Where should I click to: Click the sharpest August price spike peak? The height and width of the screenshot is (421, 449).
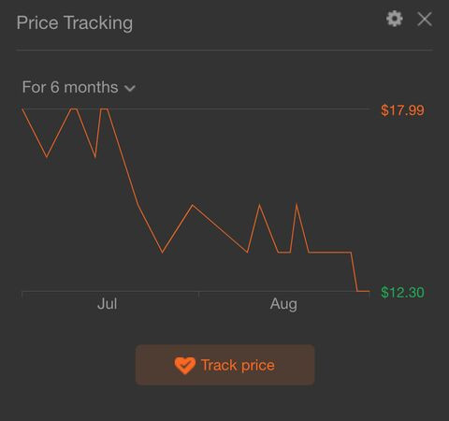tap(297, 204)
